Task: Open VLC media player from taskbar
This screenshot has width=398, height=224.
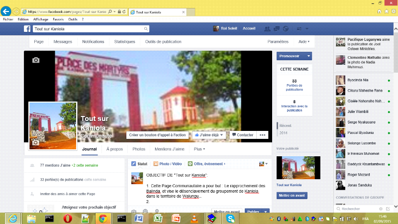Action: click(194, 219)
